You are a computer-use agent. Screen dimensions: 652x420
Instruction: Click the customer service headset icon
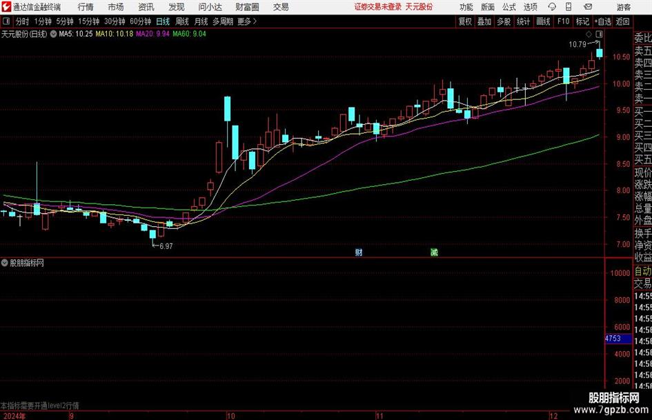click(x=552, y=7)
